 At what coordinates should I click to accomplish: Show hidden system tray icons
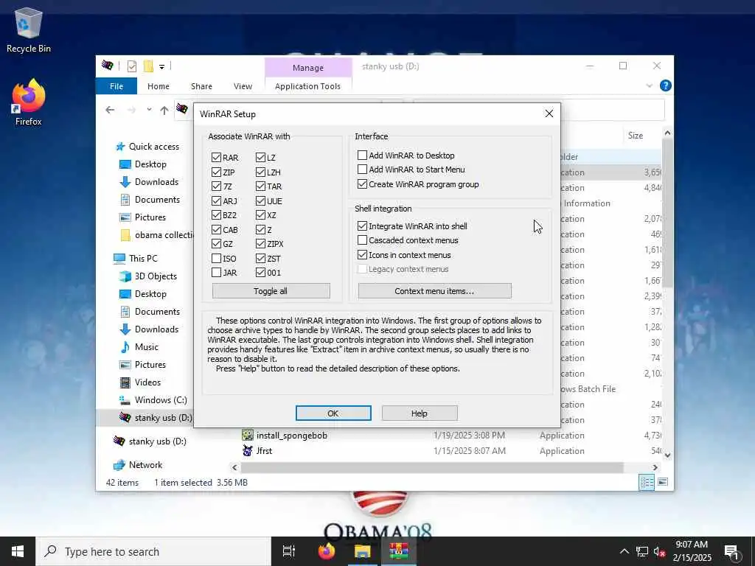click(x=624, y=551)
